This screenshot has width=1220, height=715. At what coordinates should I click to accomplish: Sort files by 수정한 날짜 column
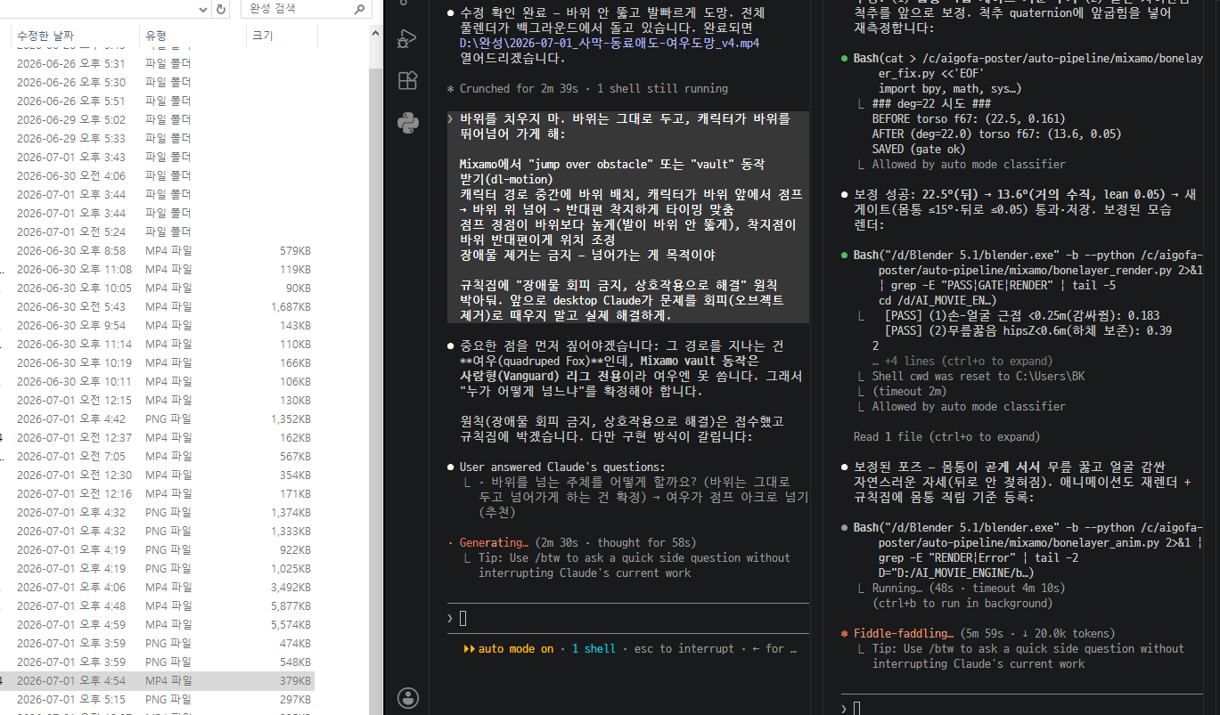click(x=75, y=36)
